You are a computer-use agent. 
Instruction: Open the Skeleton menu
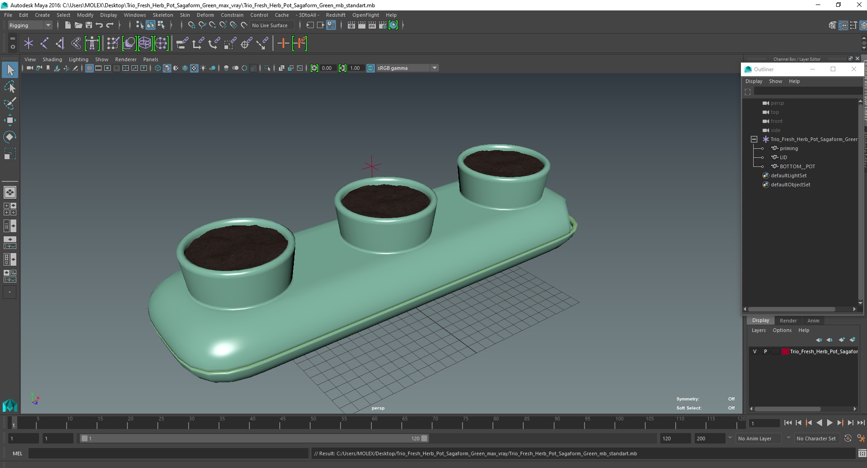pyautogui.click(x=162, y=15)
